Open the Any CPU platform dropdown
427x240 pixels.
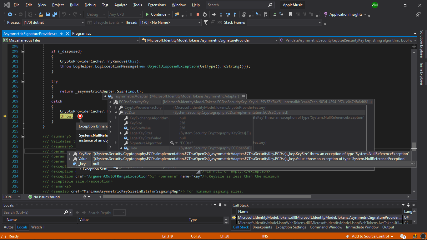click(x=125, y=14)
